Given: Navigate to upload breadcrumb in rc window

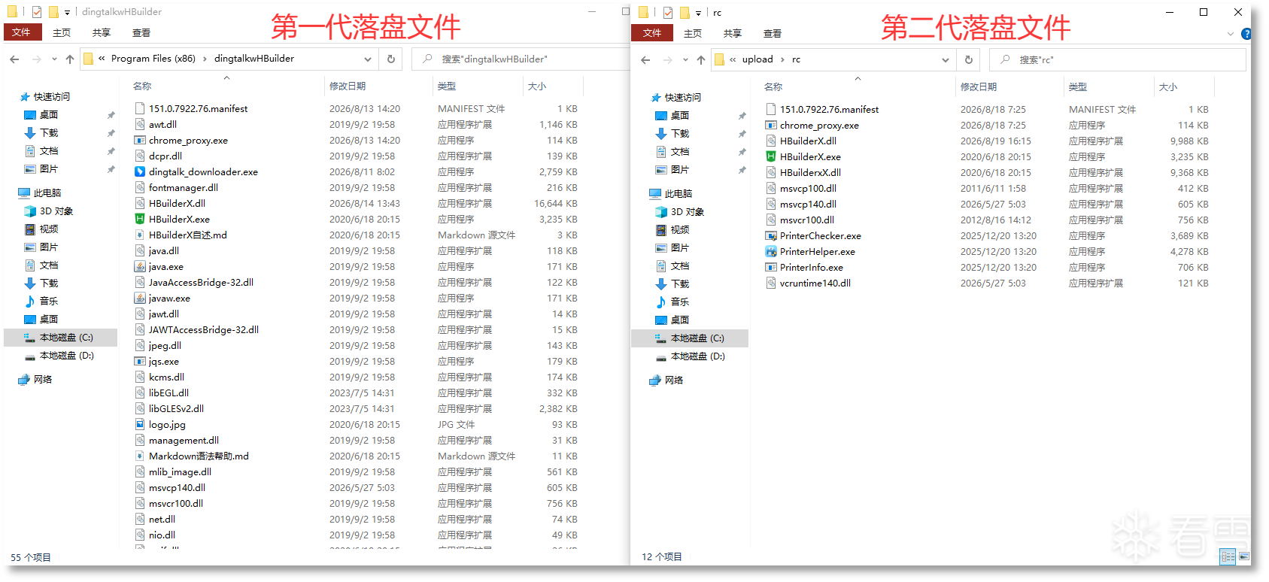Looking at the screenshot, I should (757, 59).
